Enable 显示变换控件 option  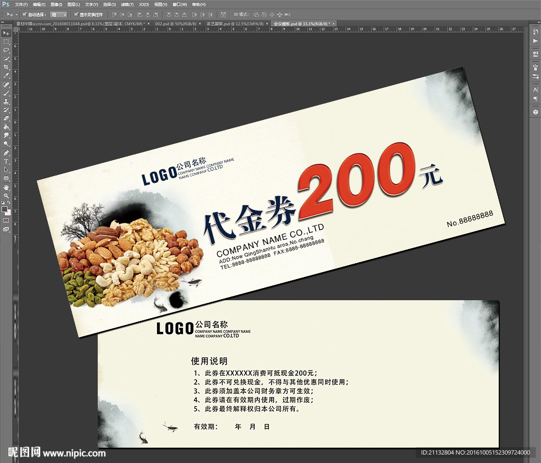click(76, 14)
